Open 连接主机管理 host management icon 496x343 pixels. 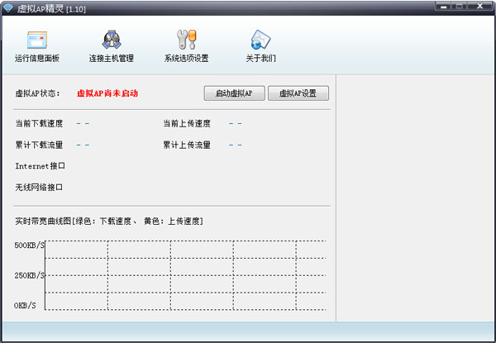tap(112, 40)
